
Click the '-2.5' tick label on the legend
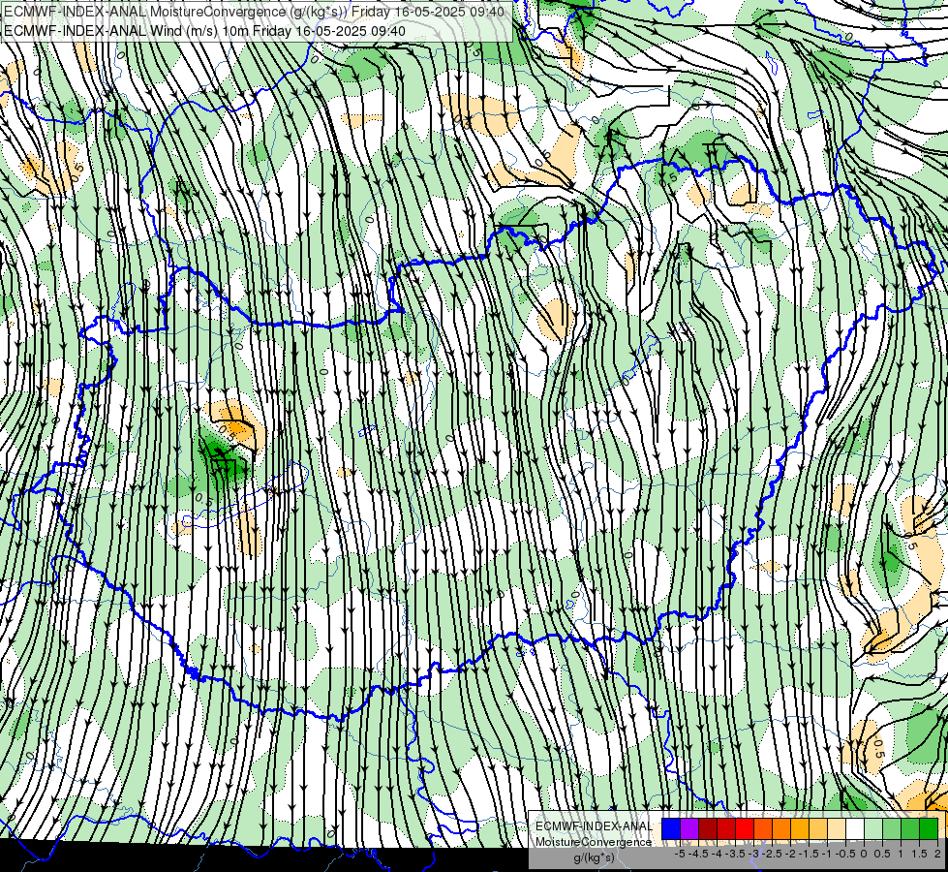point(772,854)
